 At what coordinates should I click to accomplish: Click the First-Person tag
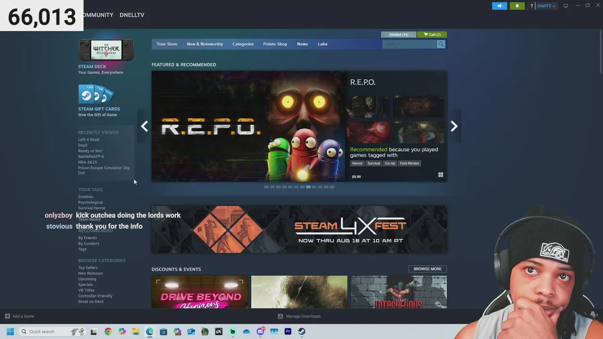[409, 163]
